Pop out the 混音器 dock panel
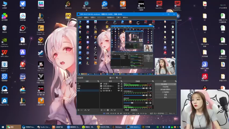Image resolution: width=229 pixels, height=129 pixels. click(x=153, y=81)
